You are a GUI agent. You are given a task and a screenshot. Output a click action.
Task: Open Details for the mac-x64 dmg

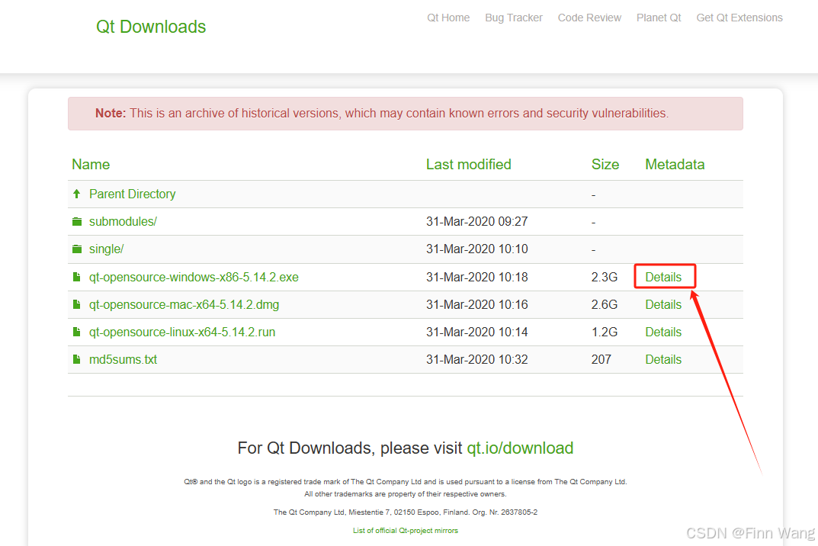tap(663, 305)
